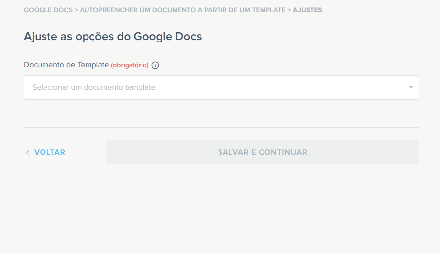Image resolution: width=440 pixels, height=253 pixels.
Task: Open the GOOGLE DOCS breadcrumb
Action: click(48, 10)
